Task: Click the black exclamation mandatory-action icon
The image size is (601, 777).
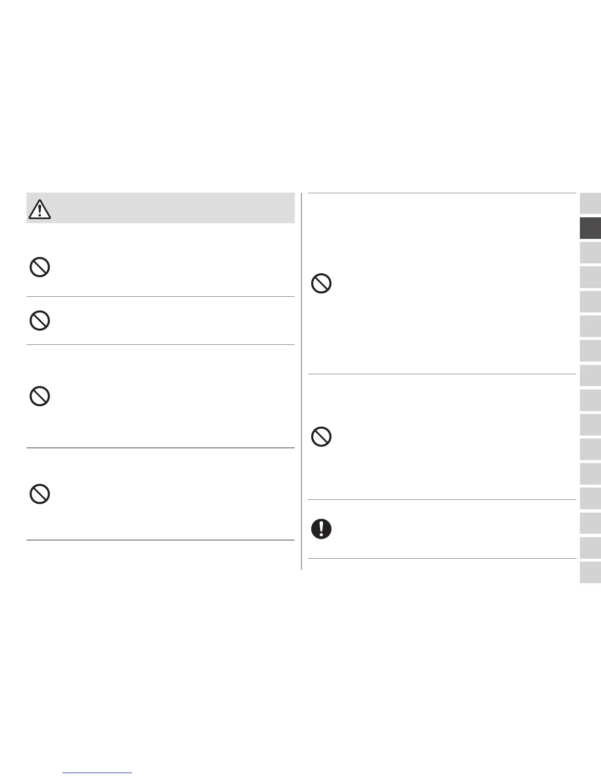Action: pyautogui.click(x=322, y=529)
